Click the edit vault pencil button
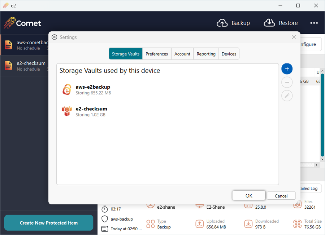Screen dimensions: 325x235 tap(287, 96)
